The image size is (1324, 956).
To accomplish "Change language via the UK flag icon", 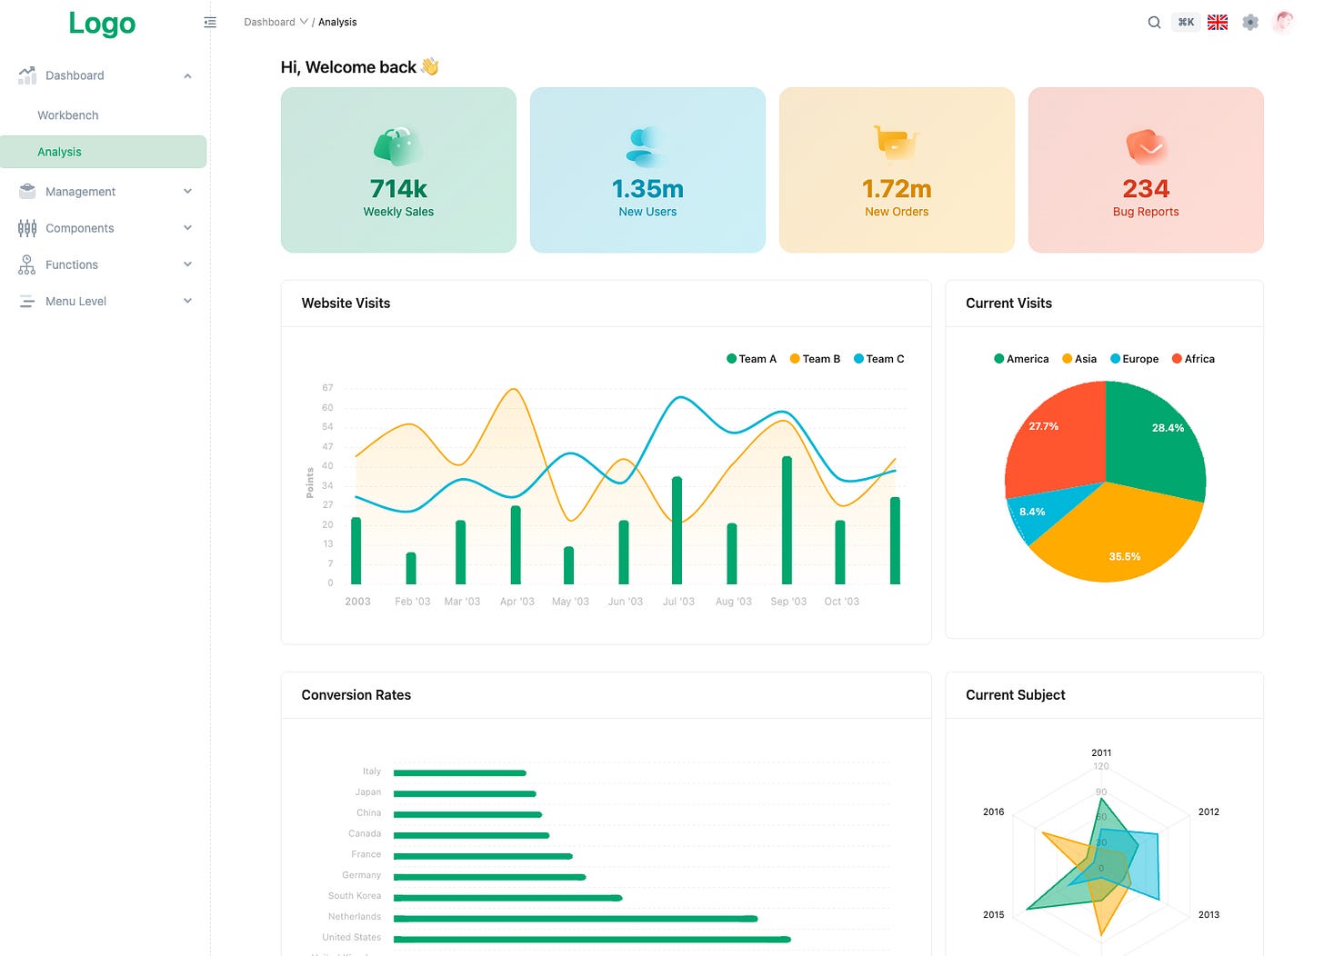I will pos(1218,22).
